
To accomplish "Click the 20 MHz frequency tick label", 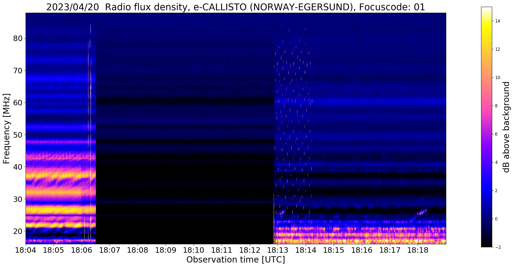I will 18,231.
